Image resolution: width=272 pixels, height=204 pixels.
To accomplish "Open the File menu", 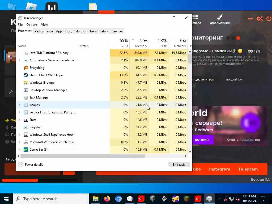I will (x=20, y=25).
